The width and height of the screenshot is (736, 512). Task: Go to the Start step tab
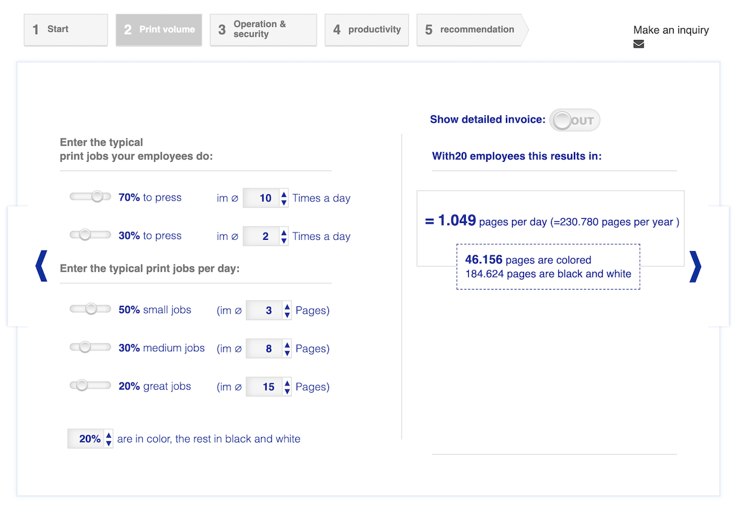[65, 29]
